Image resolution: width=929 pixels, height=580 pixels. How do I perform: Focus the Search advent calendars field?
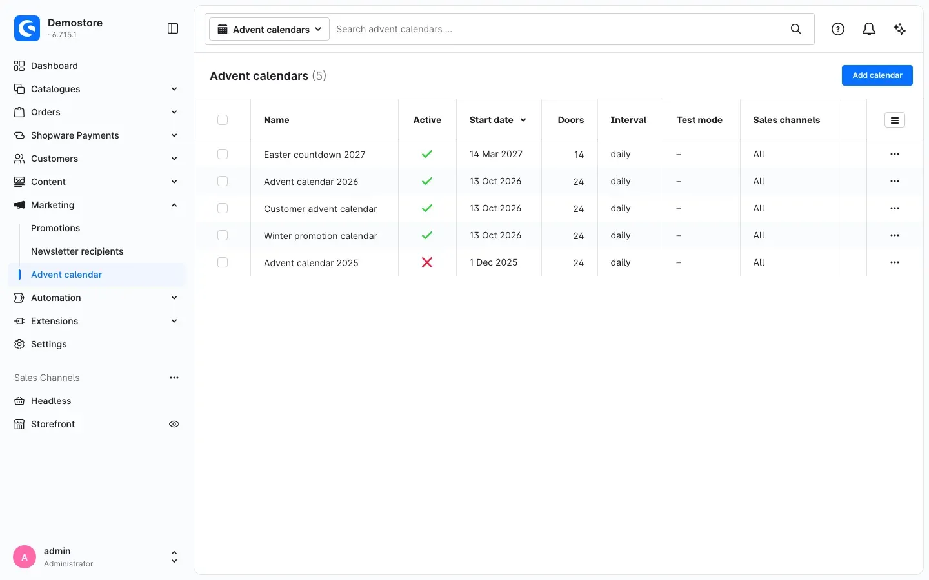coord(558,29)
